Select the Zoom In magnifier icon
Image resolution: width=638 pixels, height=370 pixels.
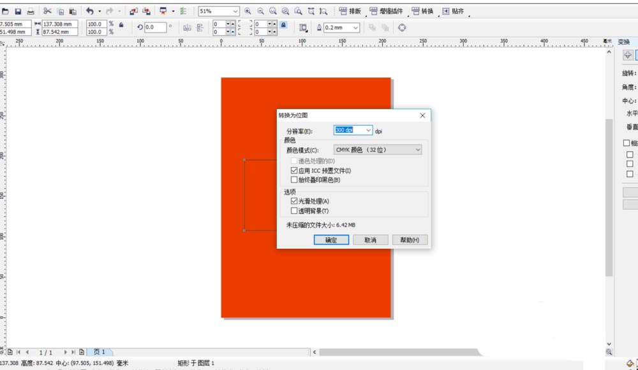click(248, 11)
